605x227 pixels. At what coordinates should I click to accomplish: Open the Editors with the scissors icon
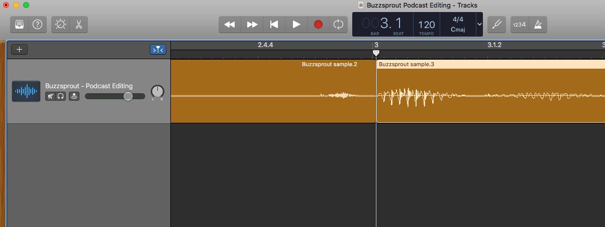(x=78, y=25)
